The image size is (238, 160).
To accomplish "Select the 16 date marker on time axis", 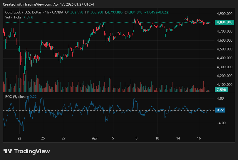I will 199,138.
